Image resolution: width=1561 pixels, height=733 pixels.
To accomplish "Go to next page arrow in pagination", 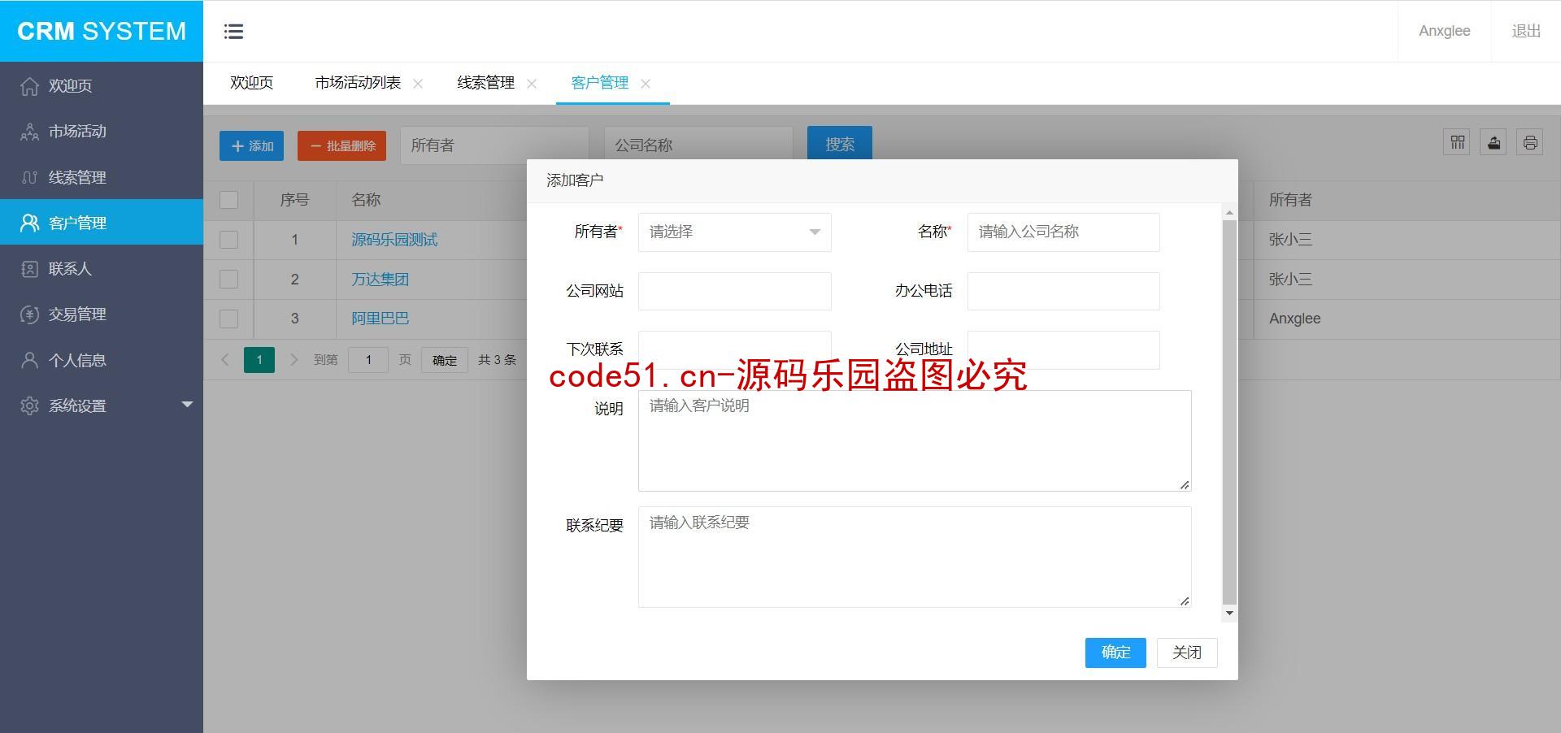I will coord(294,360).
